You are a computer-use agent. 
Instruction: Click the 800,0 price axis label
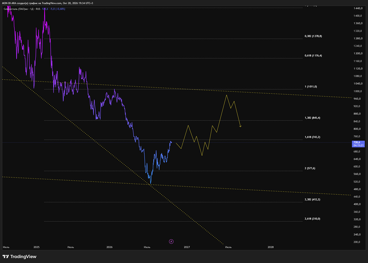[x=357, y=129]
